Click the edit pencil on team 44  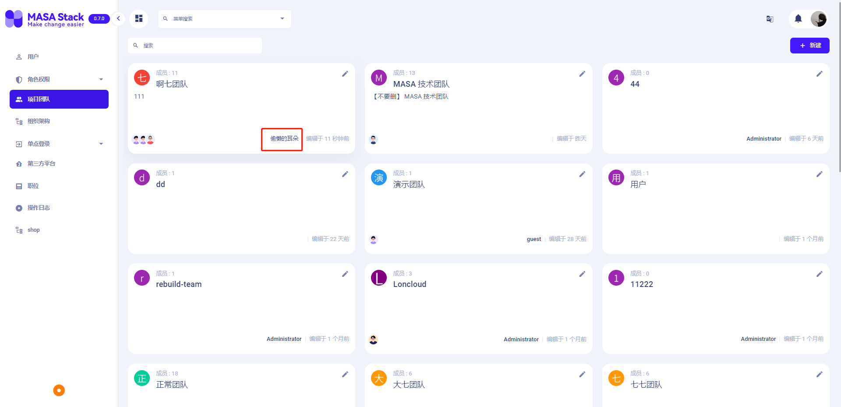tap(819, 74)
